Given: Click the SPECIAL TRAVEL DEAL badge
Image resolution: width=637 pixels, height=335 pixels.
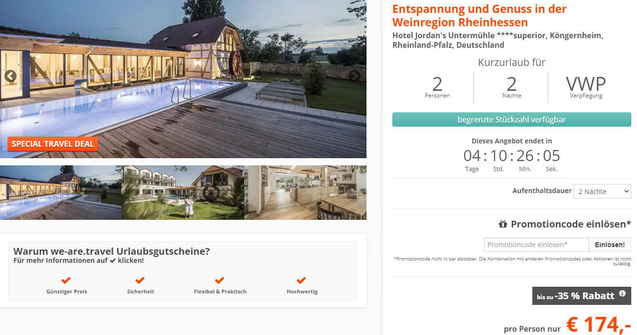Looking at the screenshot, I should click(x=53, y=144).
